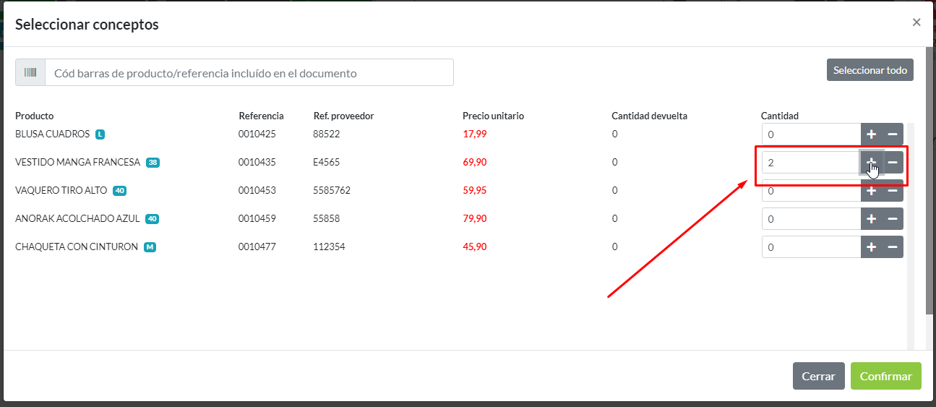The image size is (936, 407).
Task: Click the Seleccionar todo button
Action: pos(870,70)
